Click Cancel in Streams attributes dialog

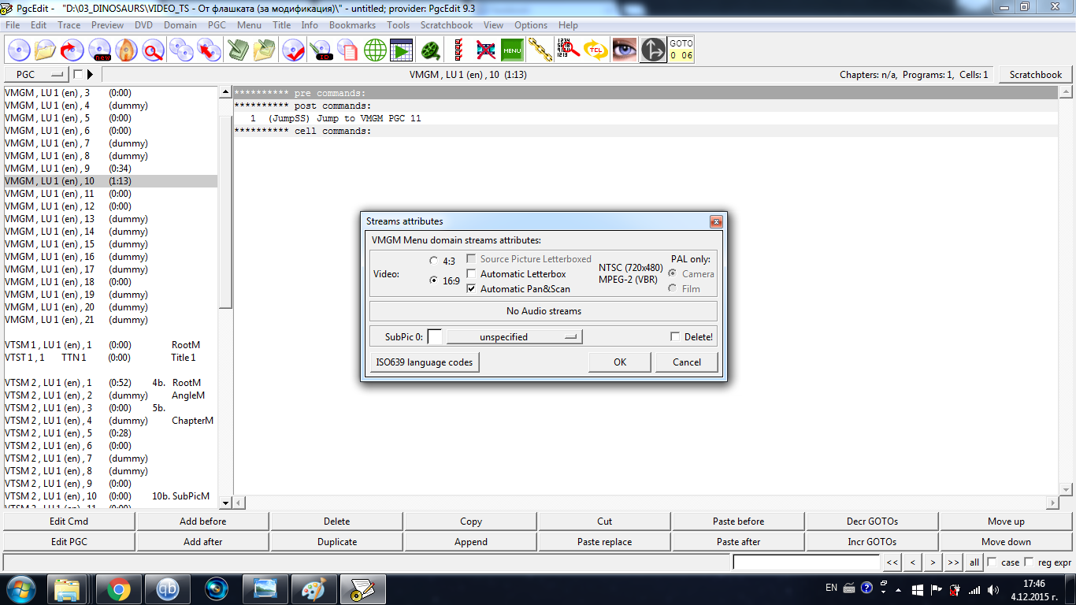click(x=687, y=362)
